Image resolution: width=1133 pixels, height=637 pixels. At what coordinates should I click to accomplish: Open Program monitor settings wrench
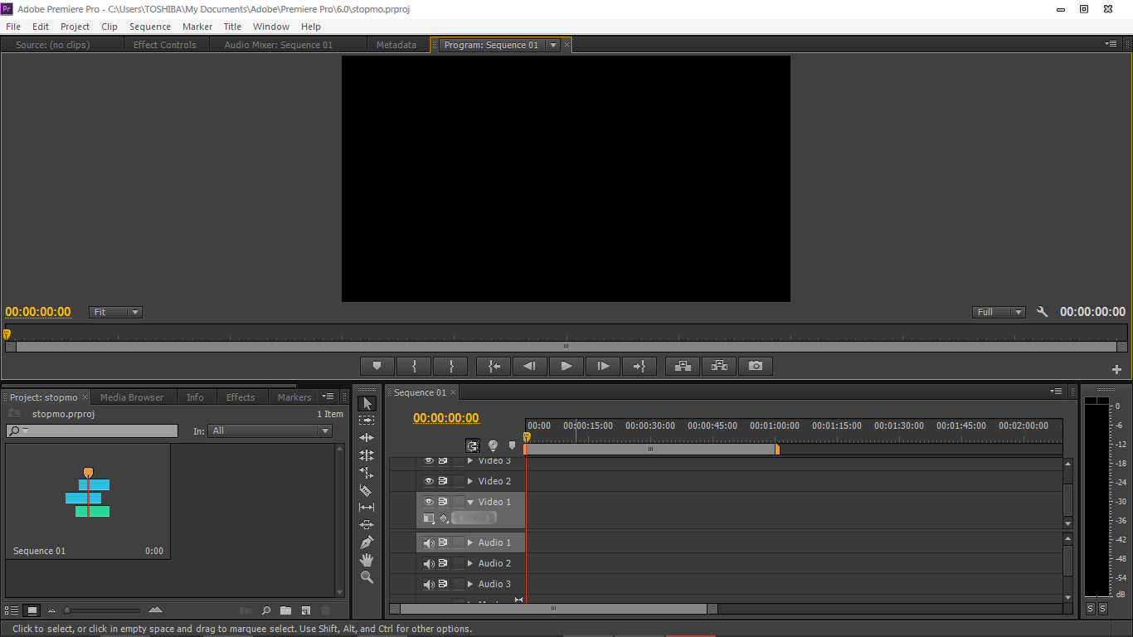(1043, 312)
